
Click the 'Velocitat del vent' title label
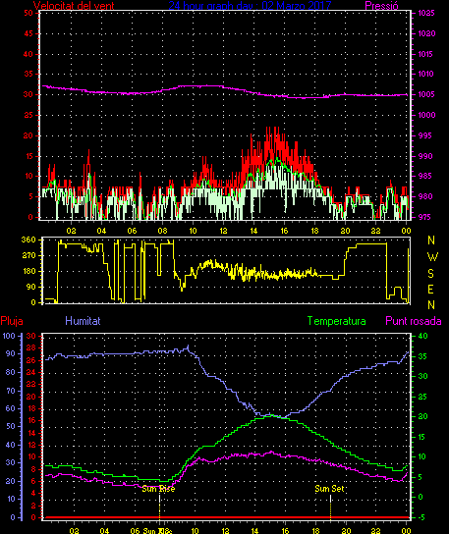coord(74,6)
